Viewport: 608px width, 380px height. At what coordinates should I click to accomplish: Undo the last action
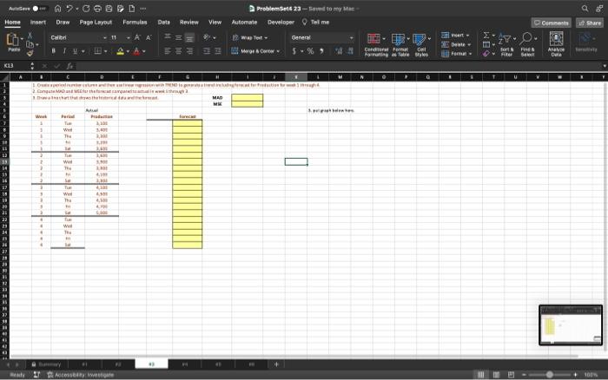tap(69, 9)
